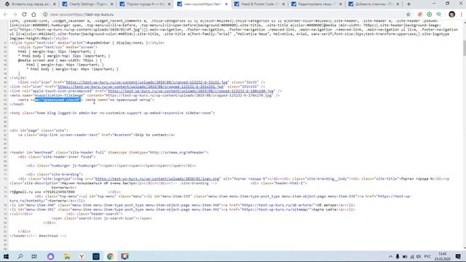This screenshot has height=262, width=466.
Task: Click the div id="page" source line
Action: 39,130
